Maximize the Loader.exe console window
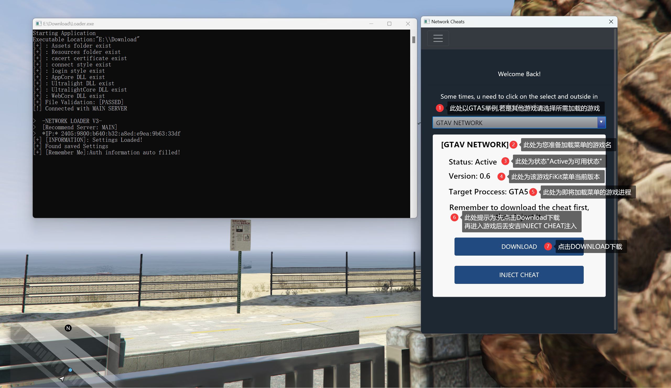Image resolution: width=671 pixels, height=388 pixels. [389, 24]
